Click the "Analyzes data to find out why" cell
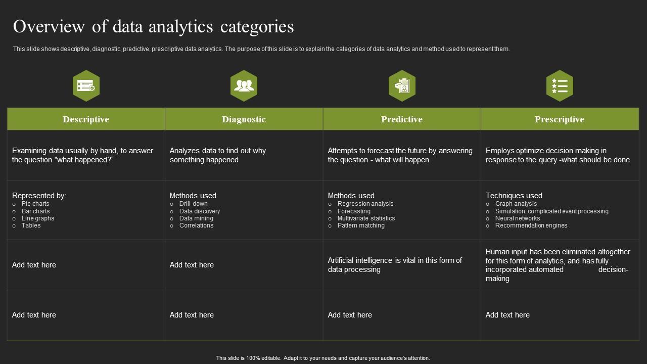 click(218, 155)
